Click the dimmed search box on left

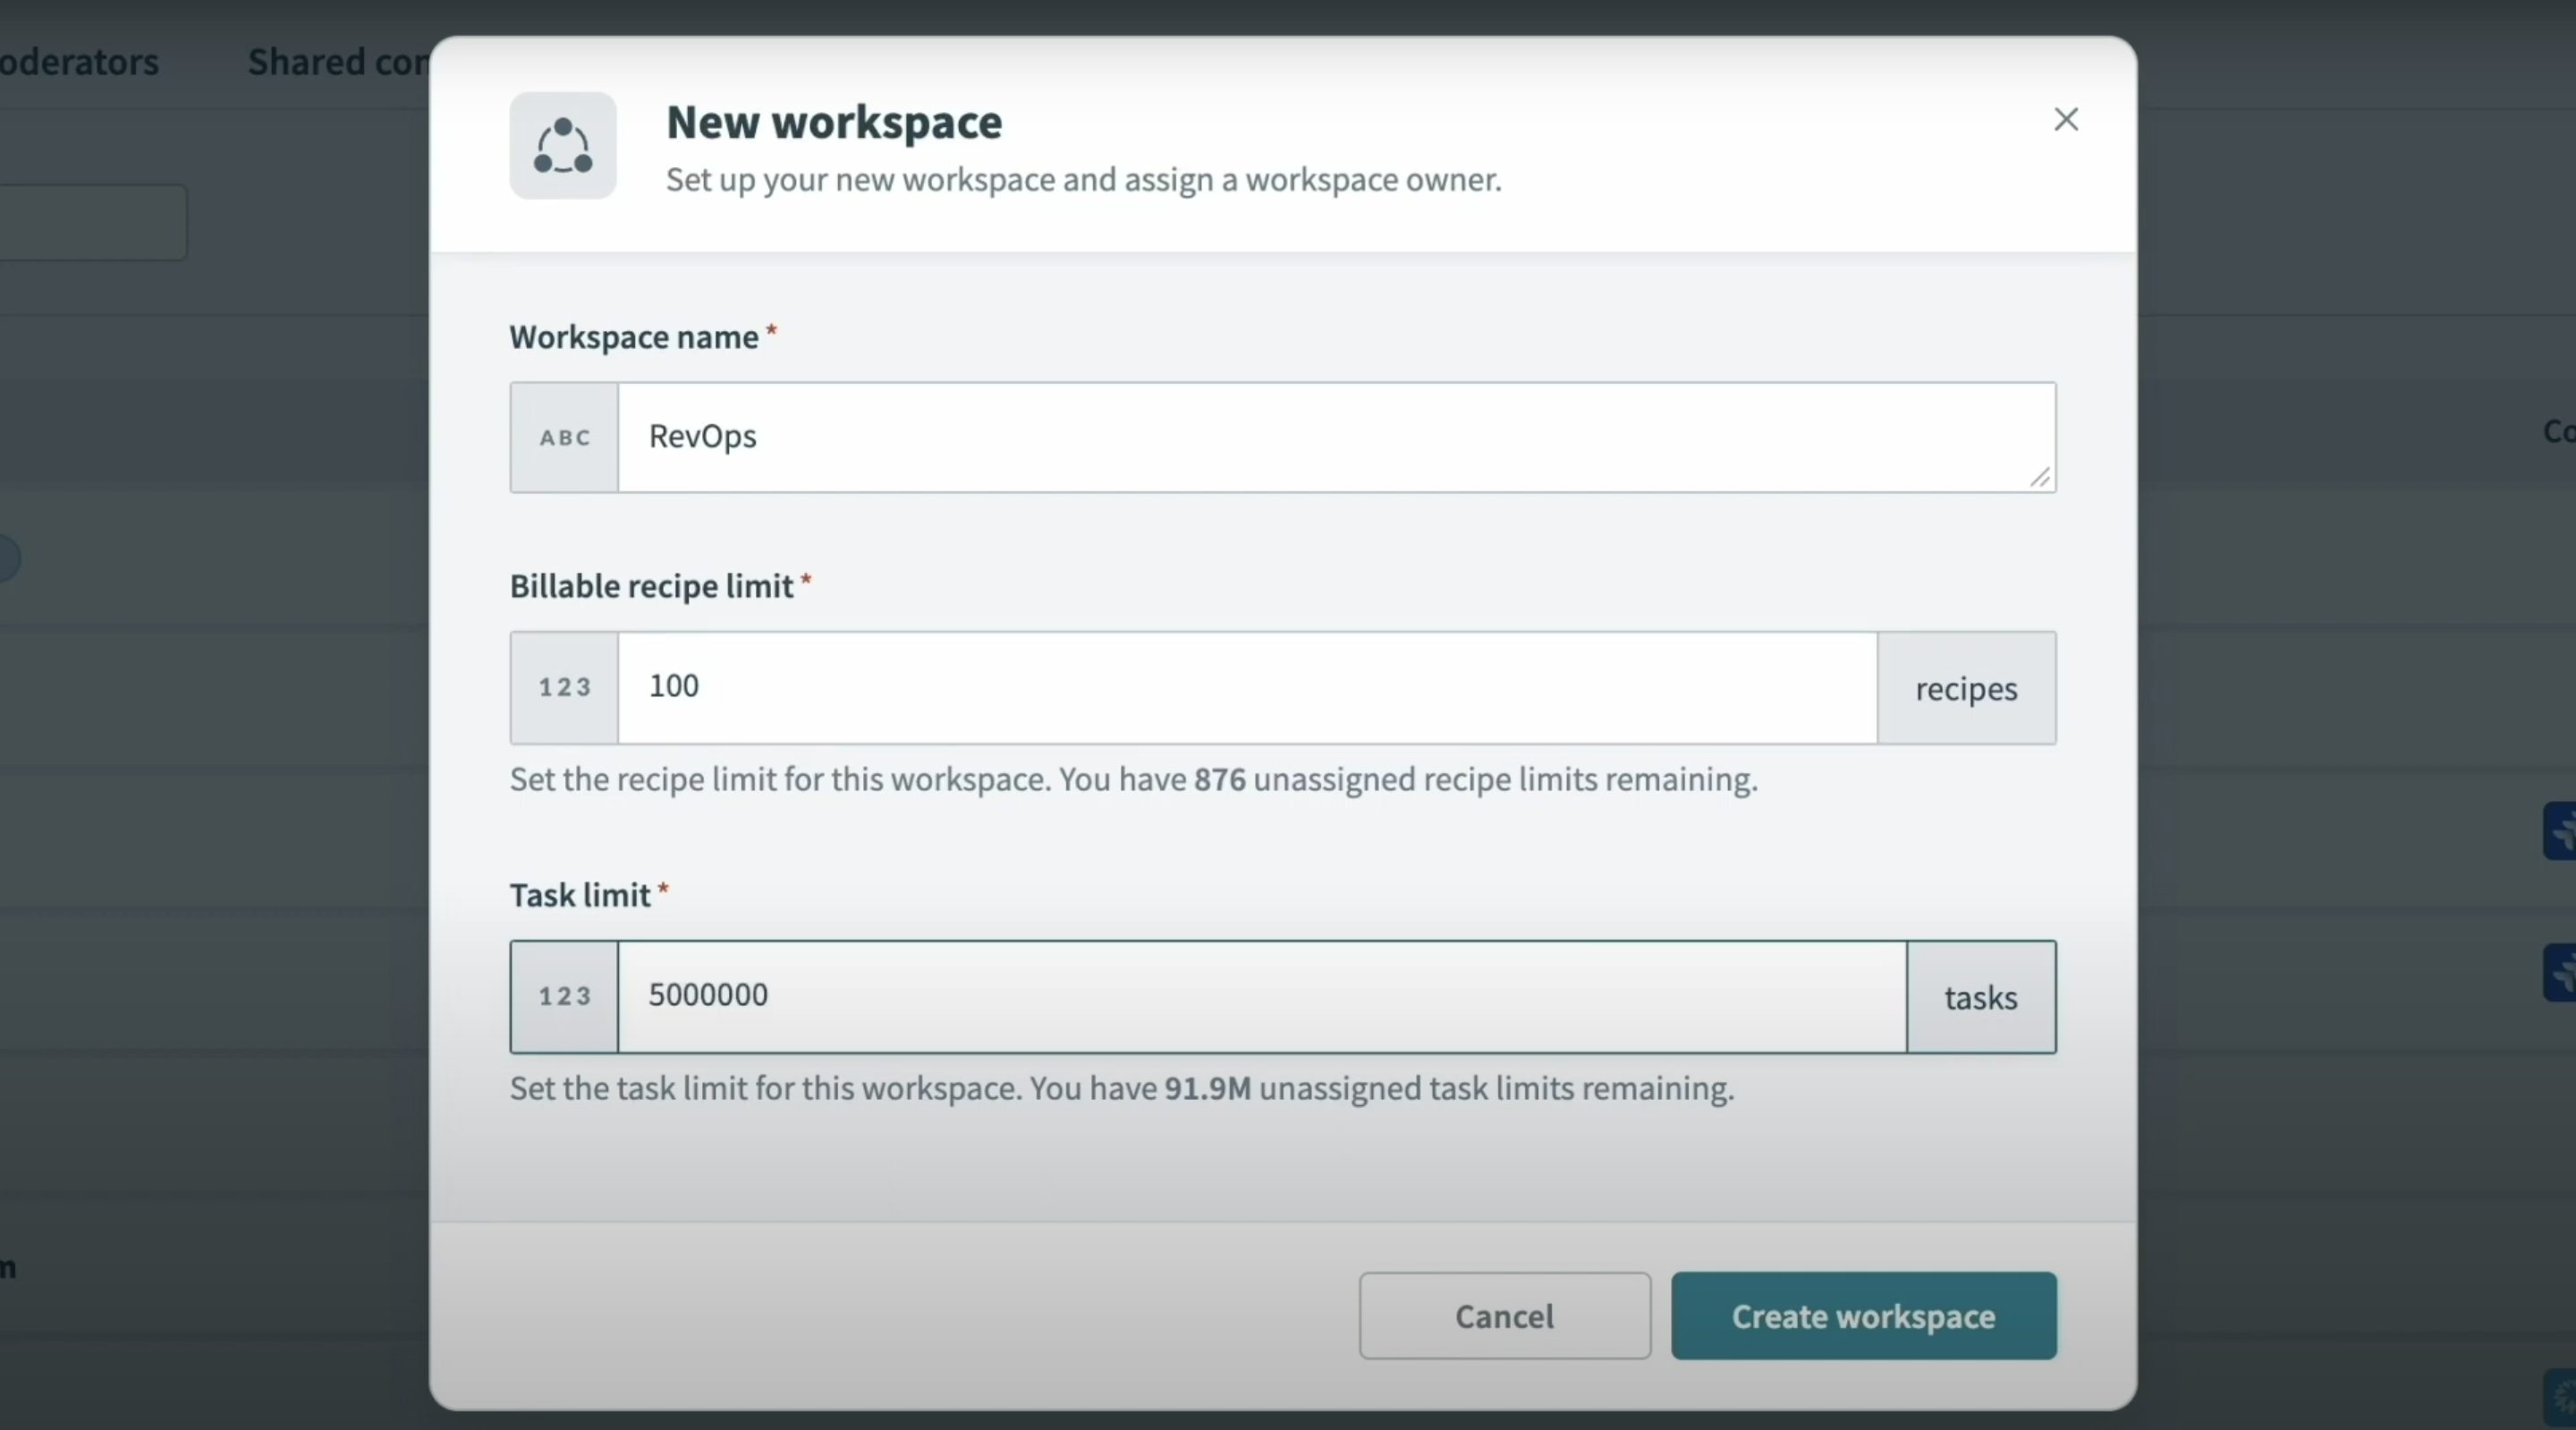(92, 222)
